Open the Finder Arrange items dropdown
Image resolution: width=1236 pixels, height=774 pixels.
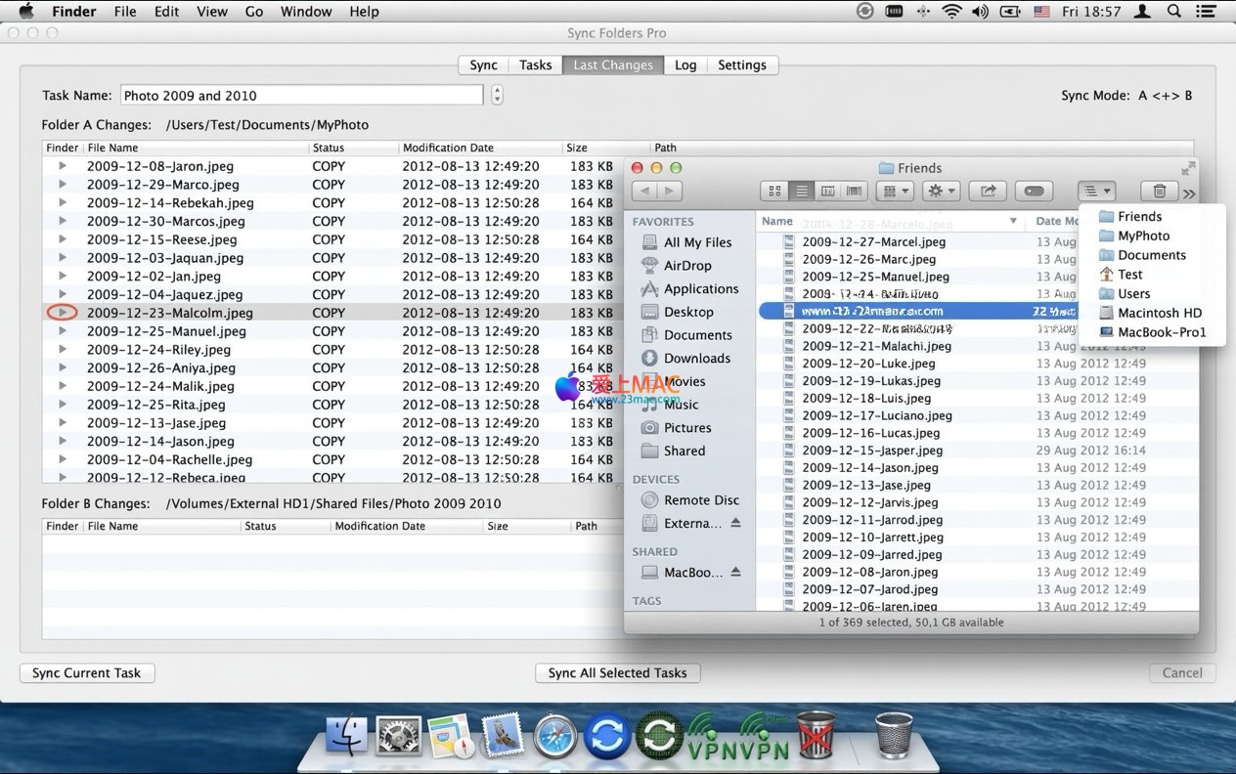(x=895, y=192)
